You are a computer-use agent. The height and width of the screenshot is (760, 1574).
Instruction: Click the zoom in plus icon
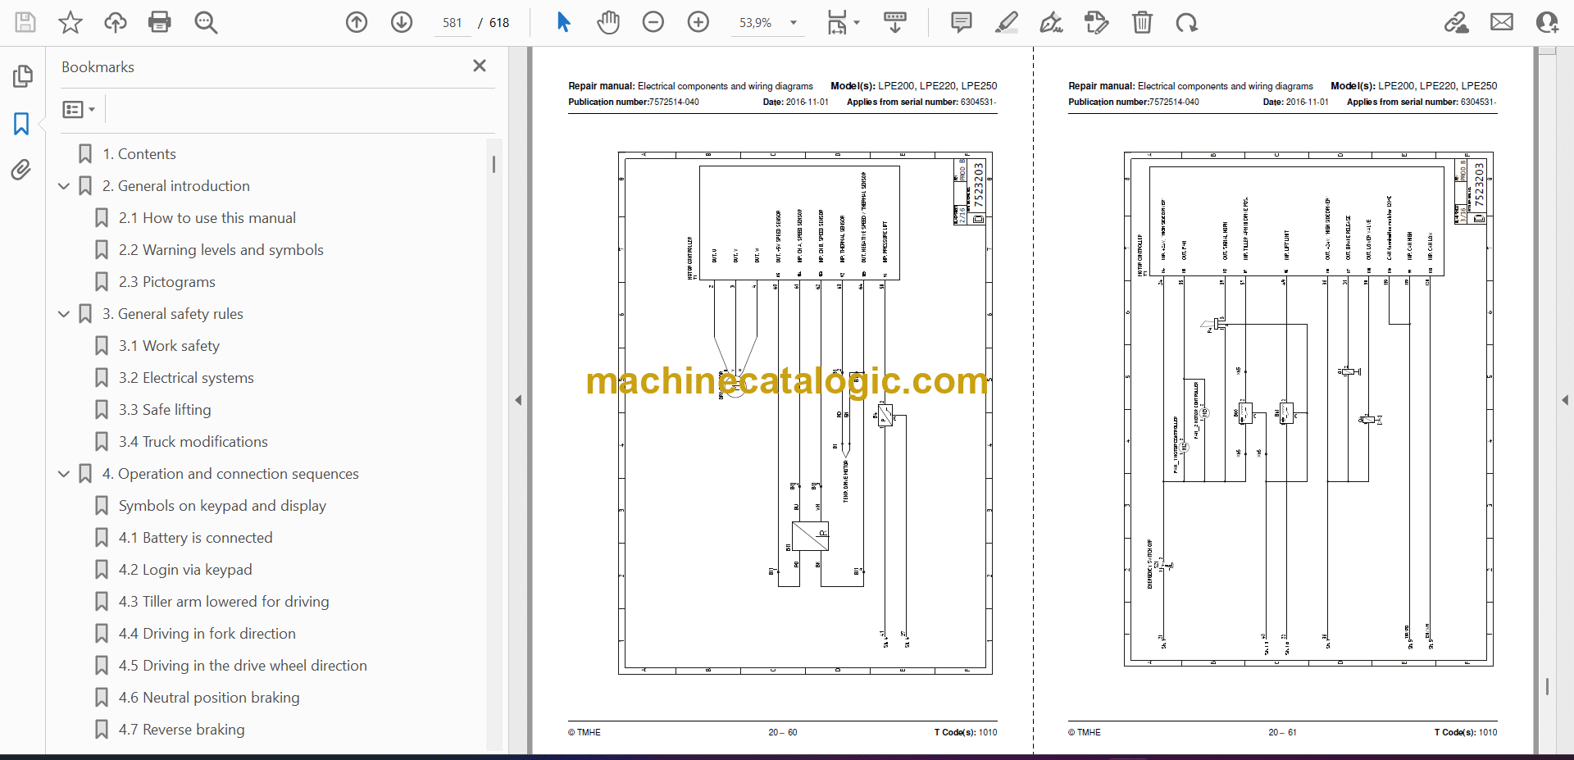pos(698,22)
